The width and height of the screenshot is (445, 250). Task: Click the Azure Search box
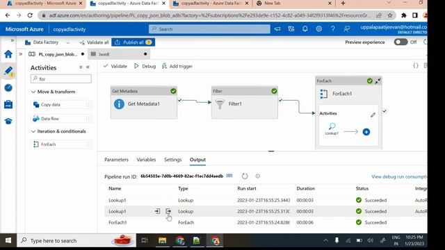coord(209,29)
